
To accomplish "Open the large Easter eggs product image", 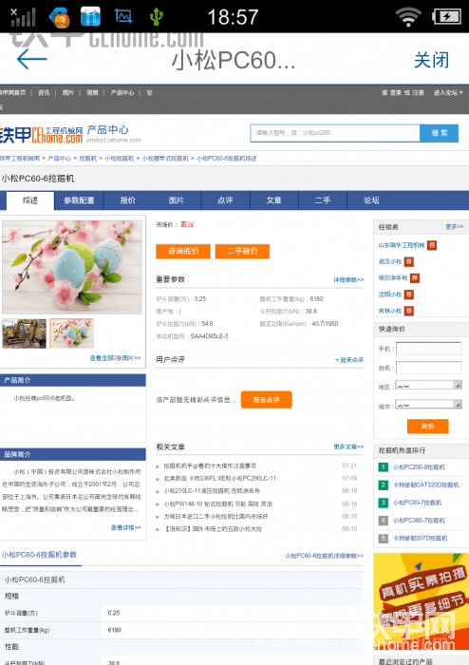I will [72, 267].
